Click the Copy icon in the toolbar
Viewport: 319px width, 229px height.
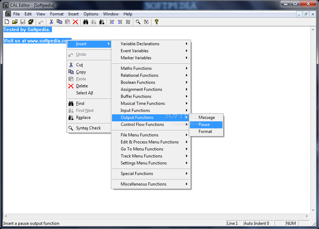coord(59,22)
